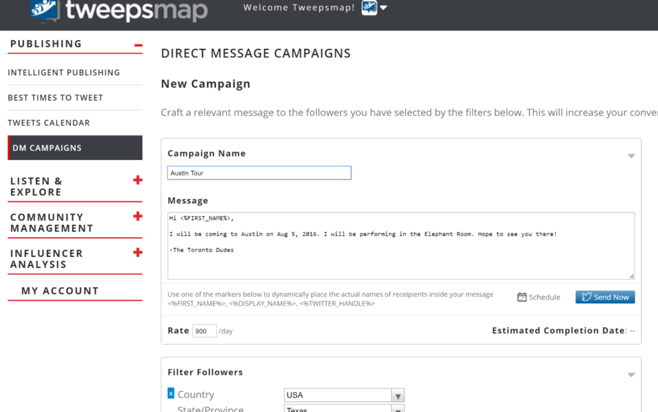The height and width of the screenshot is (412, 658).
Task: Open the user avatar account menu
Action: pos(369,8)
